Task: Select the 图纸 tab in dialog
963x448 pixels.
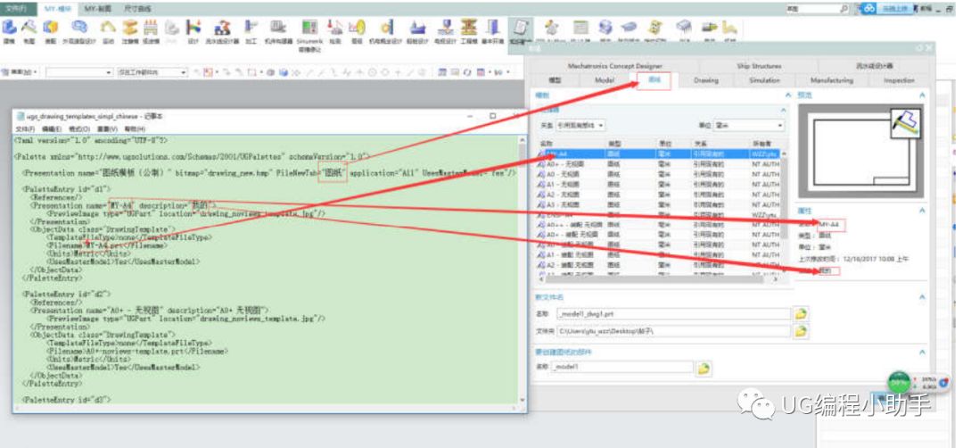Action: point(654,80)
